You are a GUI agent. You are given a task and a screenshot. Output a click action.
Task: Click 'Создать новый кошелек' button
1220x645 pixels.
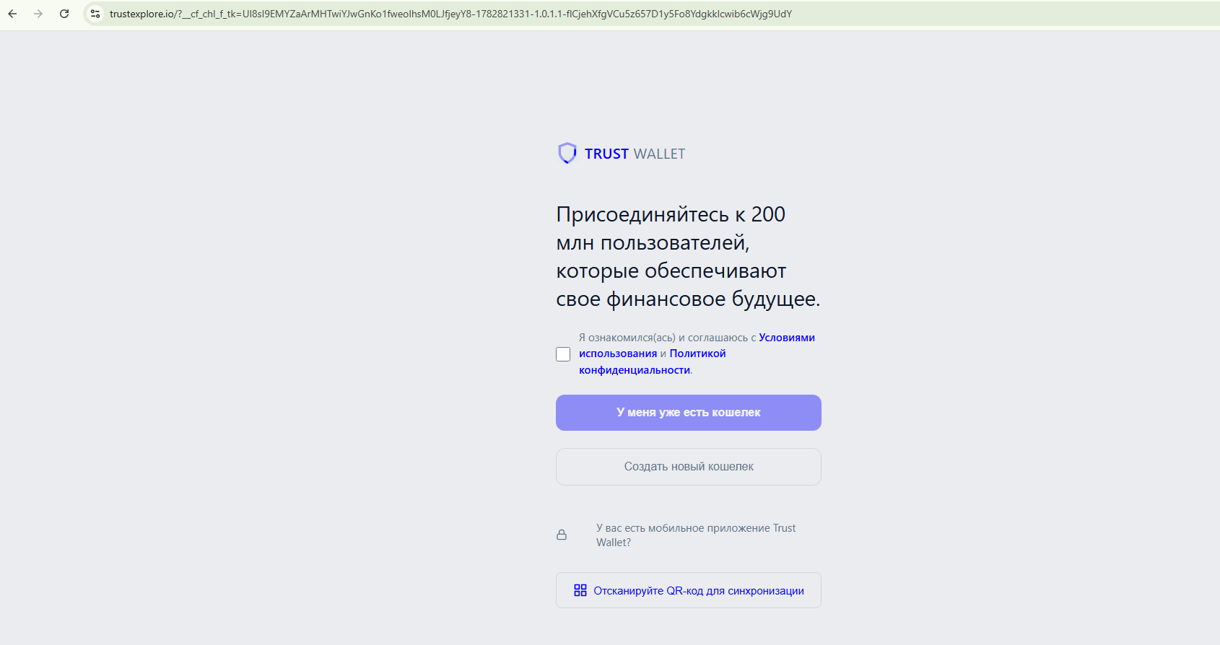(x=689, y=467)
